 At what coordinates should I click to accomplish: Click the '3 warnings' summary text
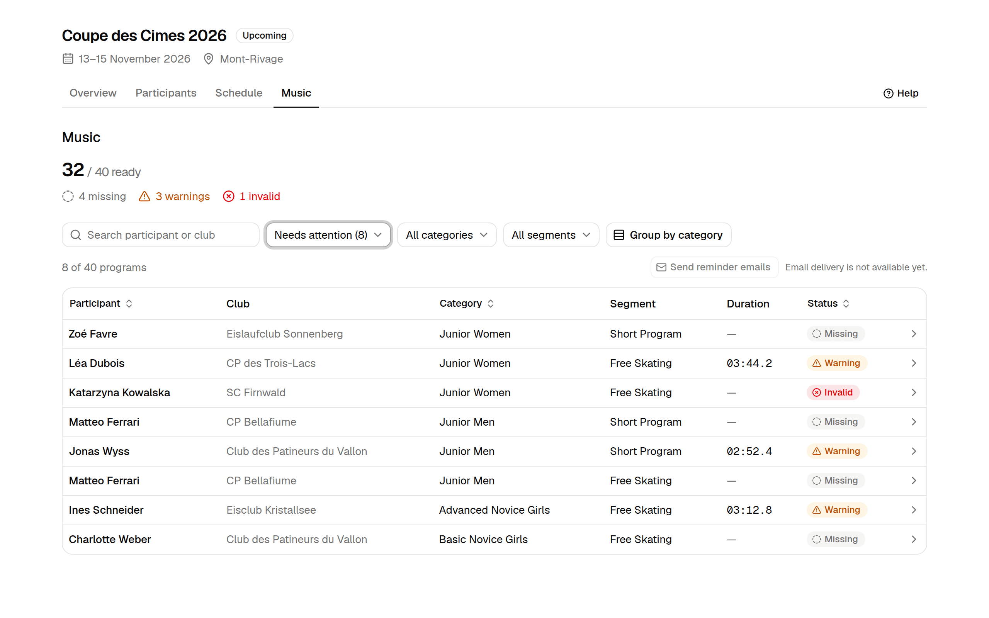pos(182,197)
